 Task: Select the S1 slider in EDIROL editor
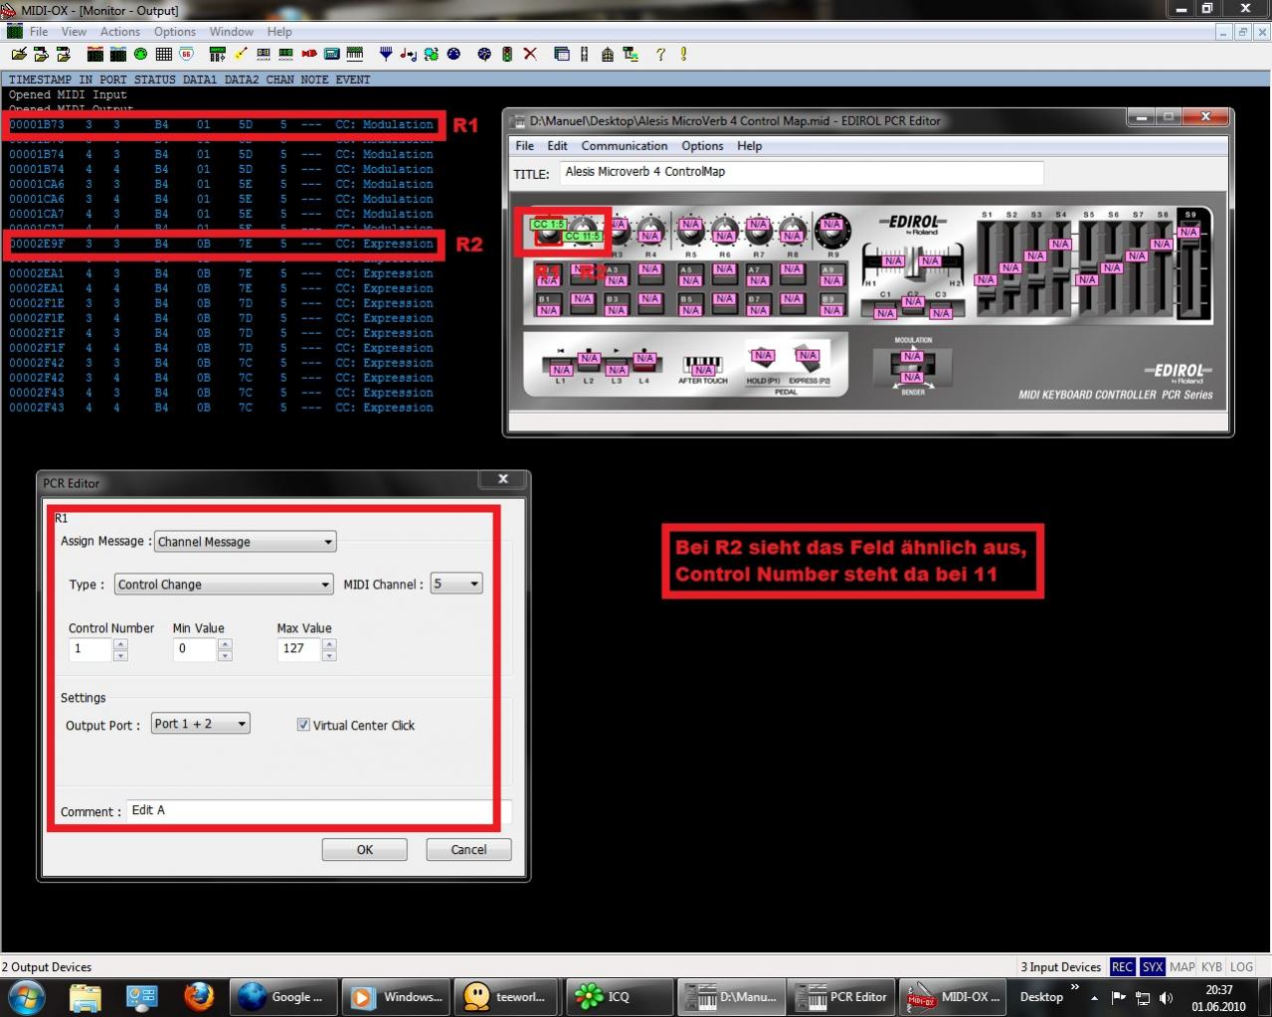987,266
